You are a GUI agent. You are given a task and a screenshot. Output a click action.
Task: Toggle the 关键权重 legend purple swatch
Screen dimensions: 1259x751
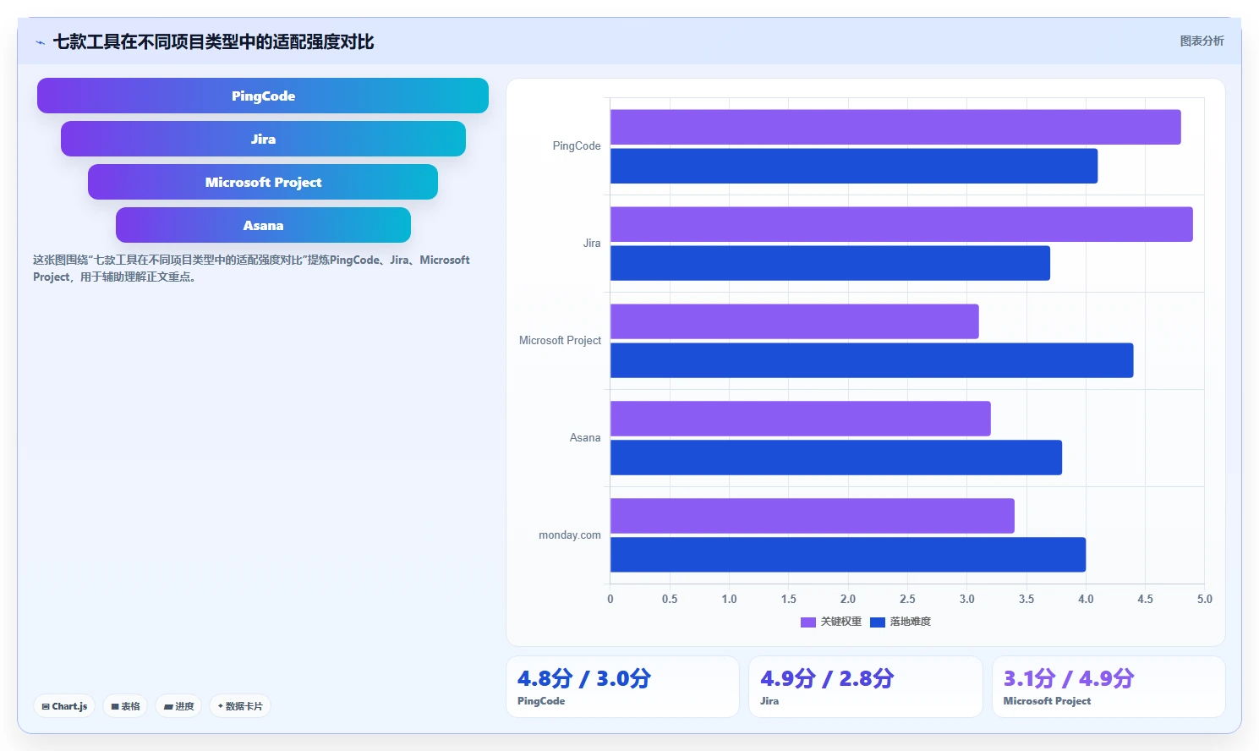(808, 622)
